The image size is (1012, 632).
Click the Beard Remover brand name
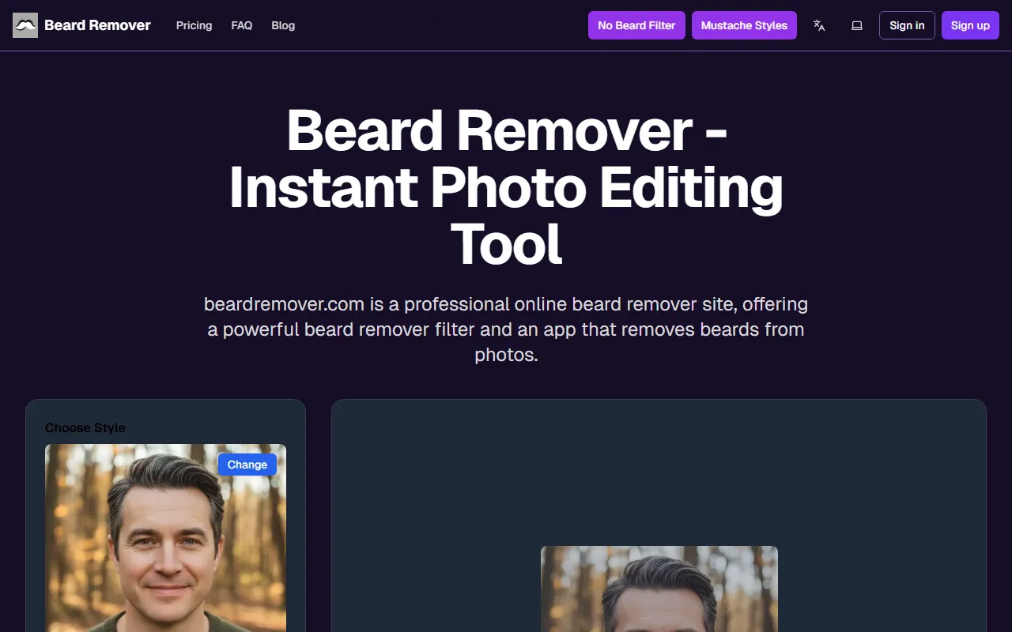click(x=97, y=25)
